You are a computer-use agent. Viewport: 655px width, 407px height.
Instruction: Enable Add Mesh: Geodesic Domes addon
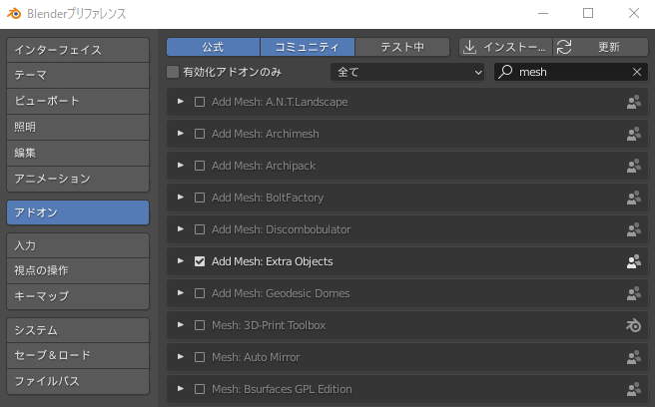(x=200, y=293)
